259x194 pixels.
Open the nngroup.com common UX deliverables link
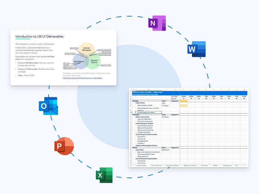(83, 78)
